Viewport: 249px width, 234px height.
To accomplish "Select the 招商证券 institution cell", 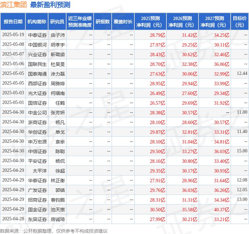I will [37, 200].
